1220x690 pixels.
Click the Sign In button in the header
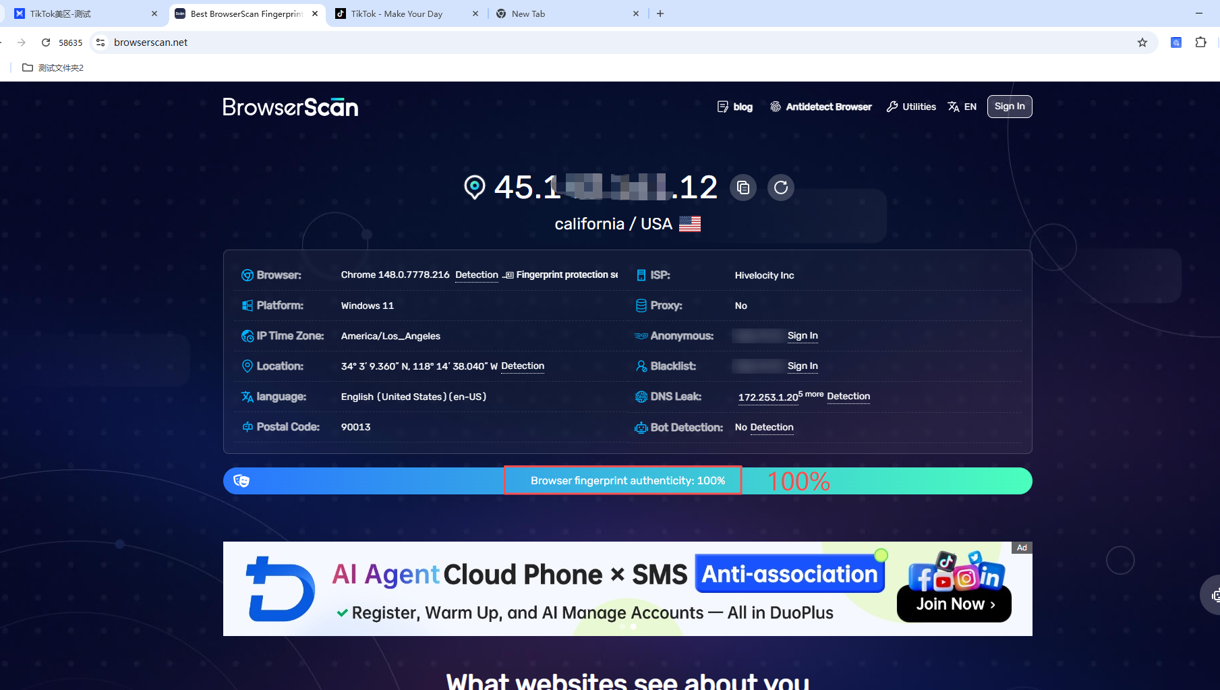[1010, 107]
